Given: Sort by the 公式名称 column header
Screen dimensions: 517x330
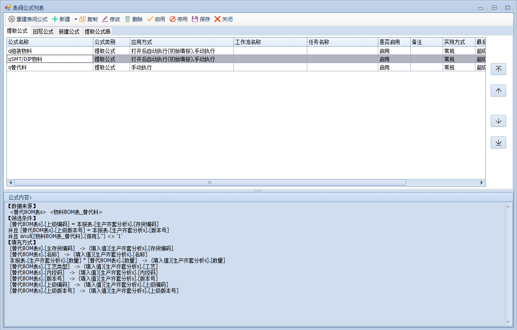Looking at the screenshot, I should (x=50, y=42).
